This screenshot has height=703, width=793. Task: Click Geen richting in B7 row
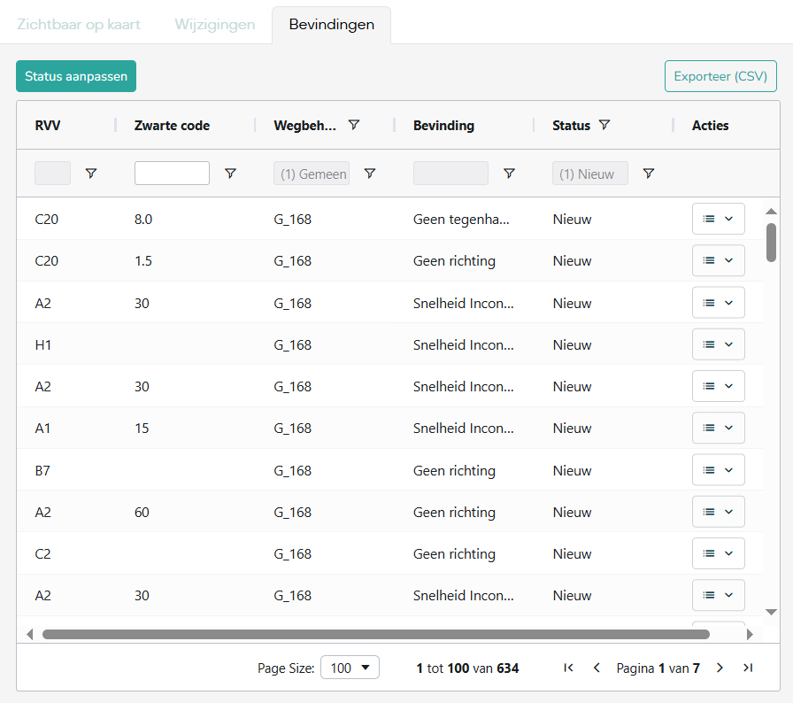coord(454,471)
